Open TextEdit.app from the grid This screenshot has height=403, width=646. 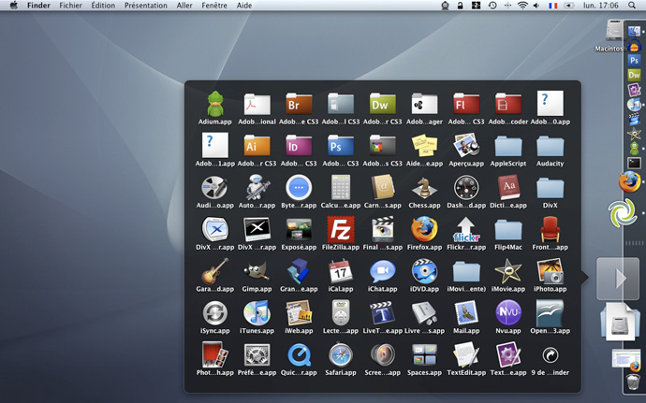[466, 354]
